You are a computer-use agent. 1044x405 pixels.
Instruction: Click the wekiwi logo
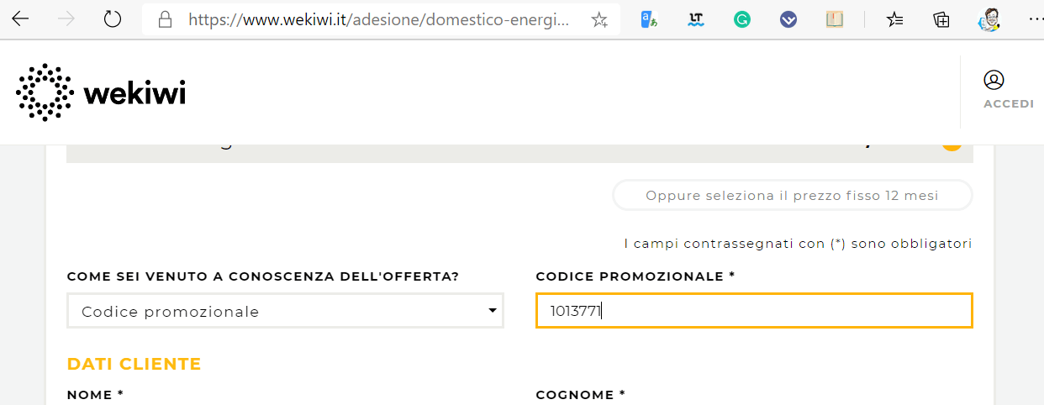101,92
